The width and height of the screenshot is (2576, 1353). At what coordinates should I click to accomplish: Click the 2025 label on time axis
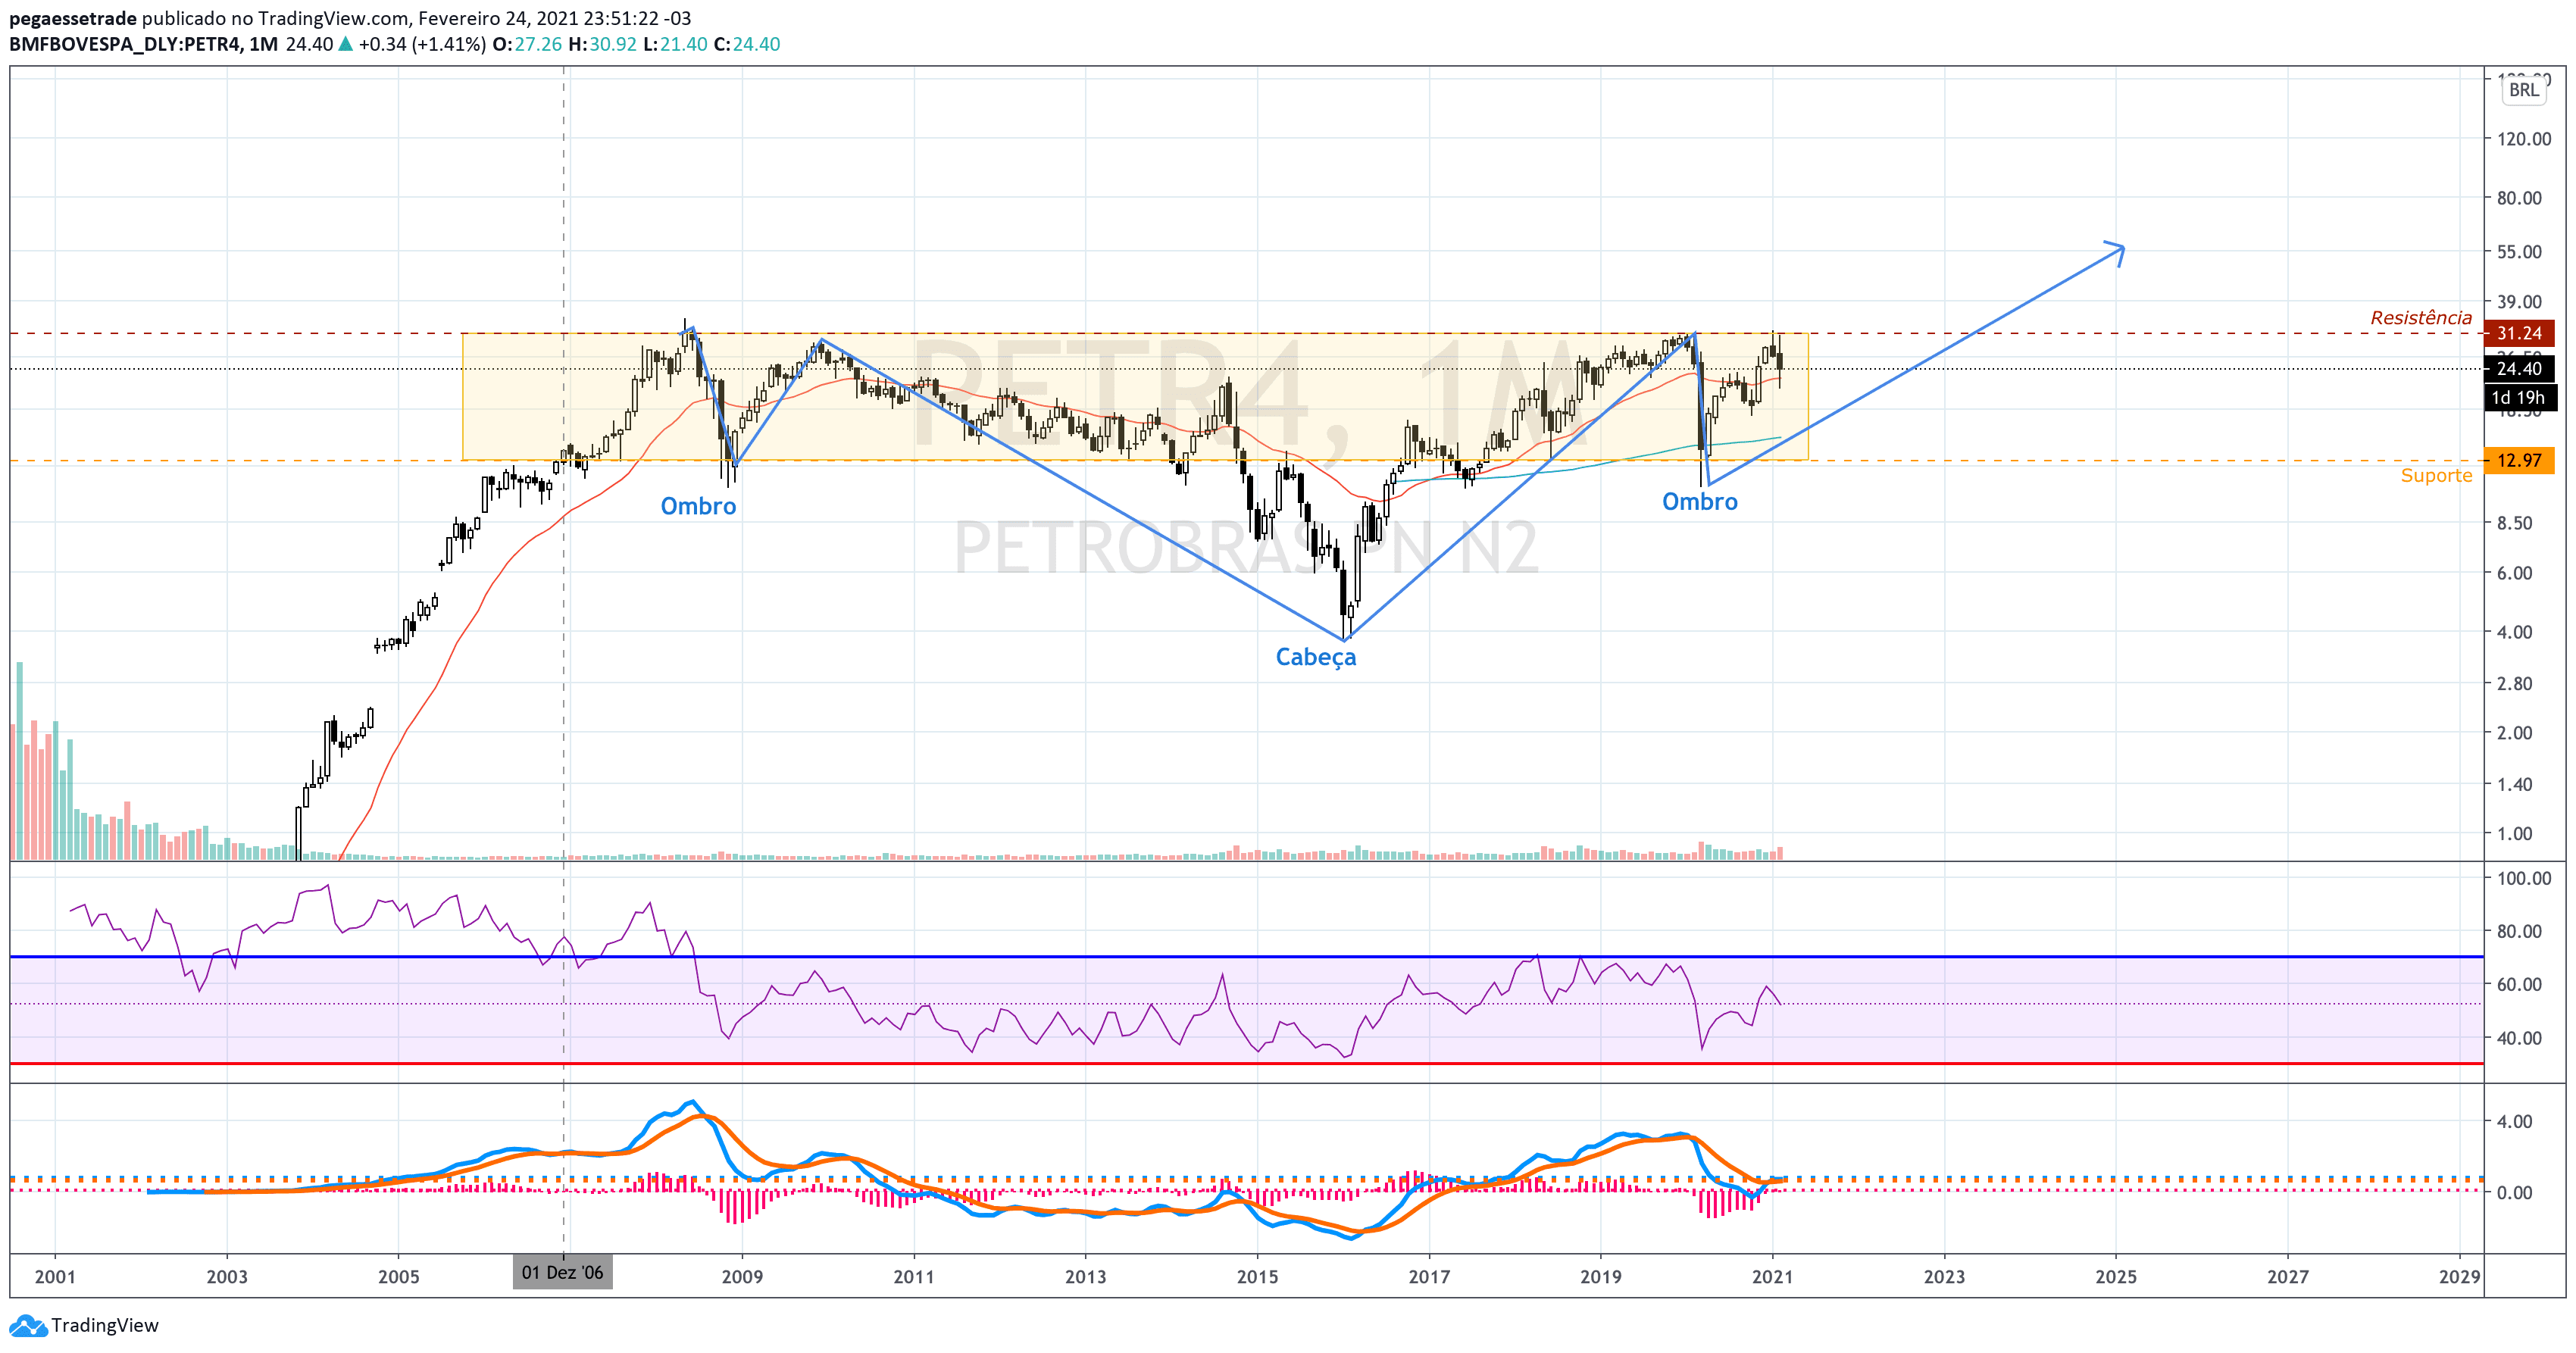pos(2116,1276)
